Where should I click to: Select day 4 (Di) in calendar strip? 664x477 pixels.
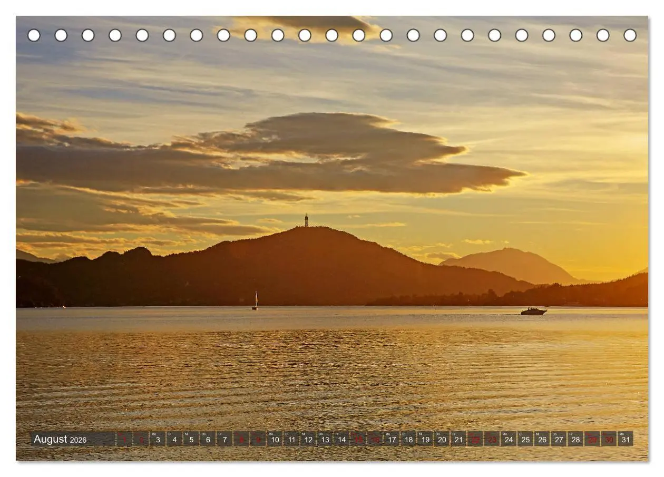pyautogui.click(x=174, y=439)
